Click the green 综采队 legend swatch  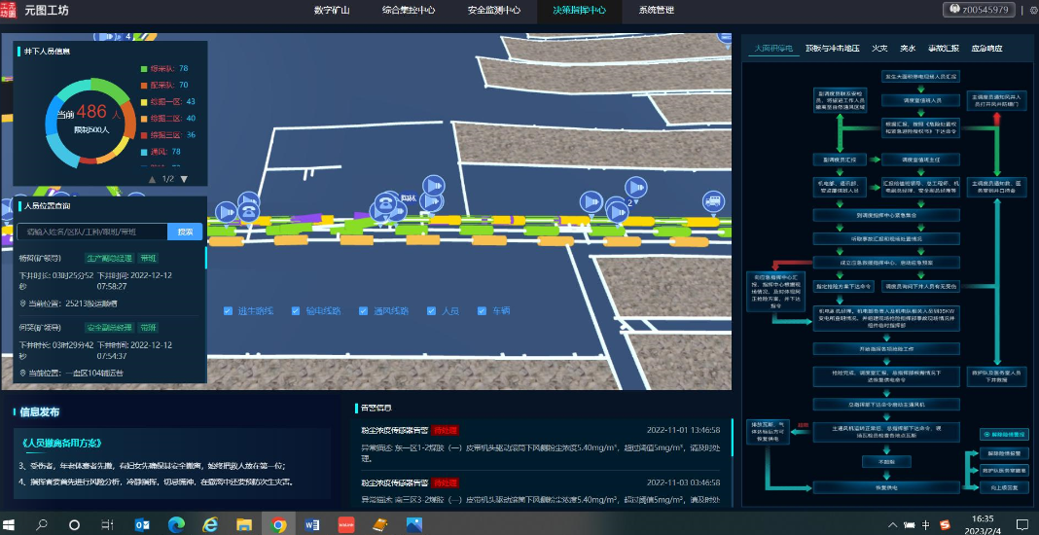(x=142, y=69)
